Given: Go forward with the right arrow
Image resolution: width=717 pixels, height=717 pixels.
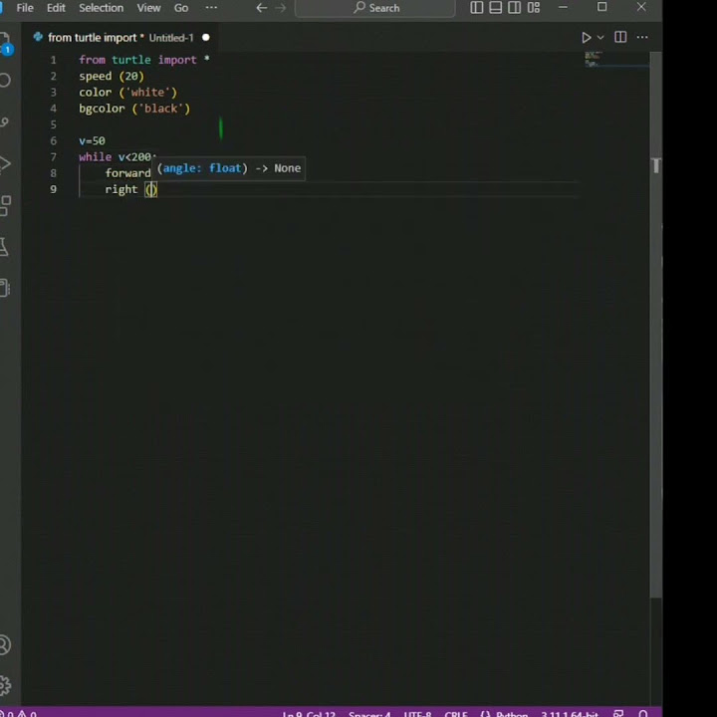Looking at the screenshot, I should click(280, 8).
